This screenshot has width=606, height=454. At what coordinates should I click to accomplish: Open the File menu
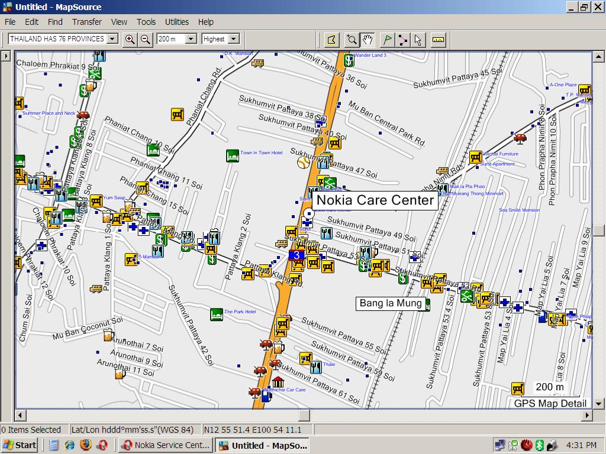pyautogui.click(x=10, y=22)
